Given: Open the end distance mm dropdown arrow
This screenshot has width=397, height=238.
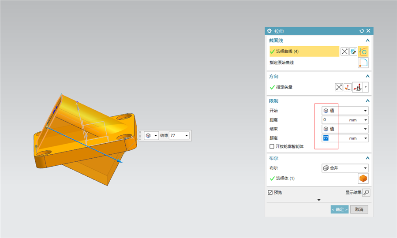Looking at the screenshot, I should [x=366, y=138].
